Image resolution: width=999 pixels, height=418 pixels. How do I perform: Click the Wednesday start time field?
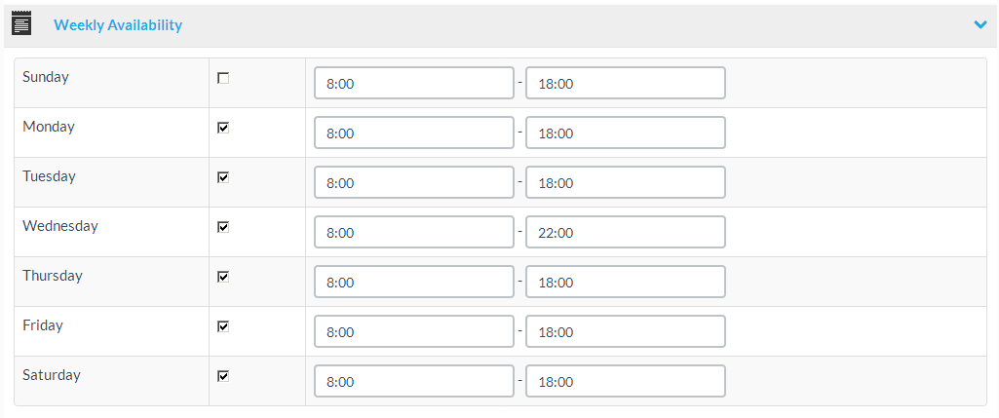pyautogui.click(x=413, y=233)
